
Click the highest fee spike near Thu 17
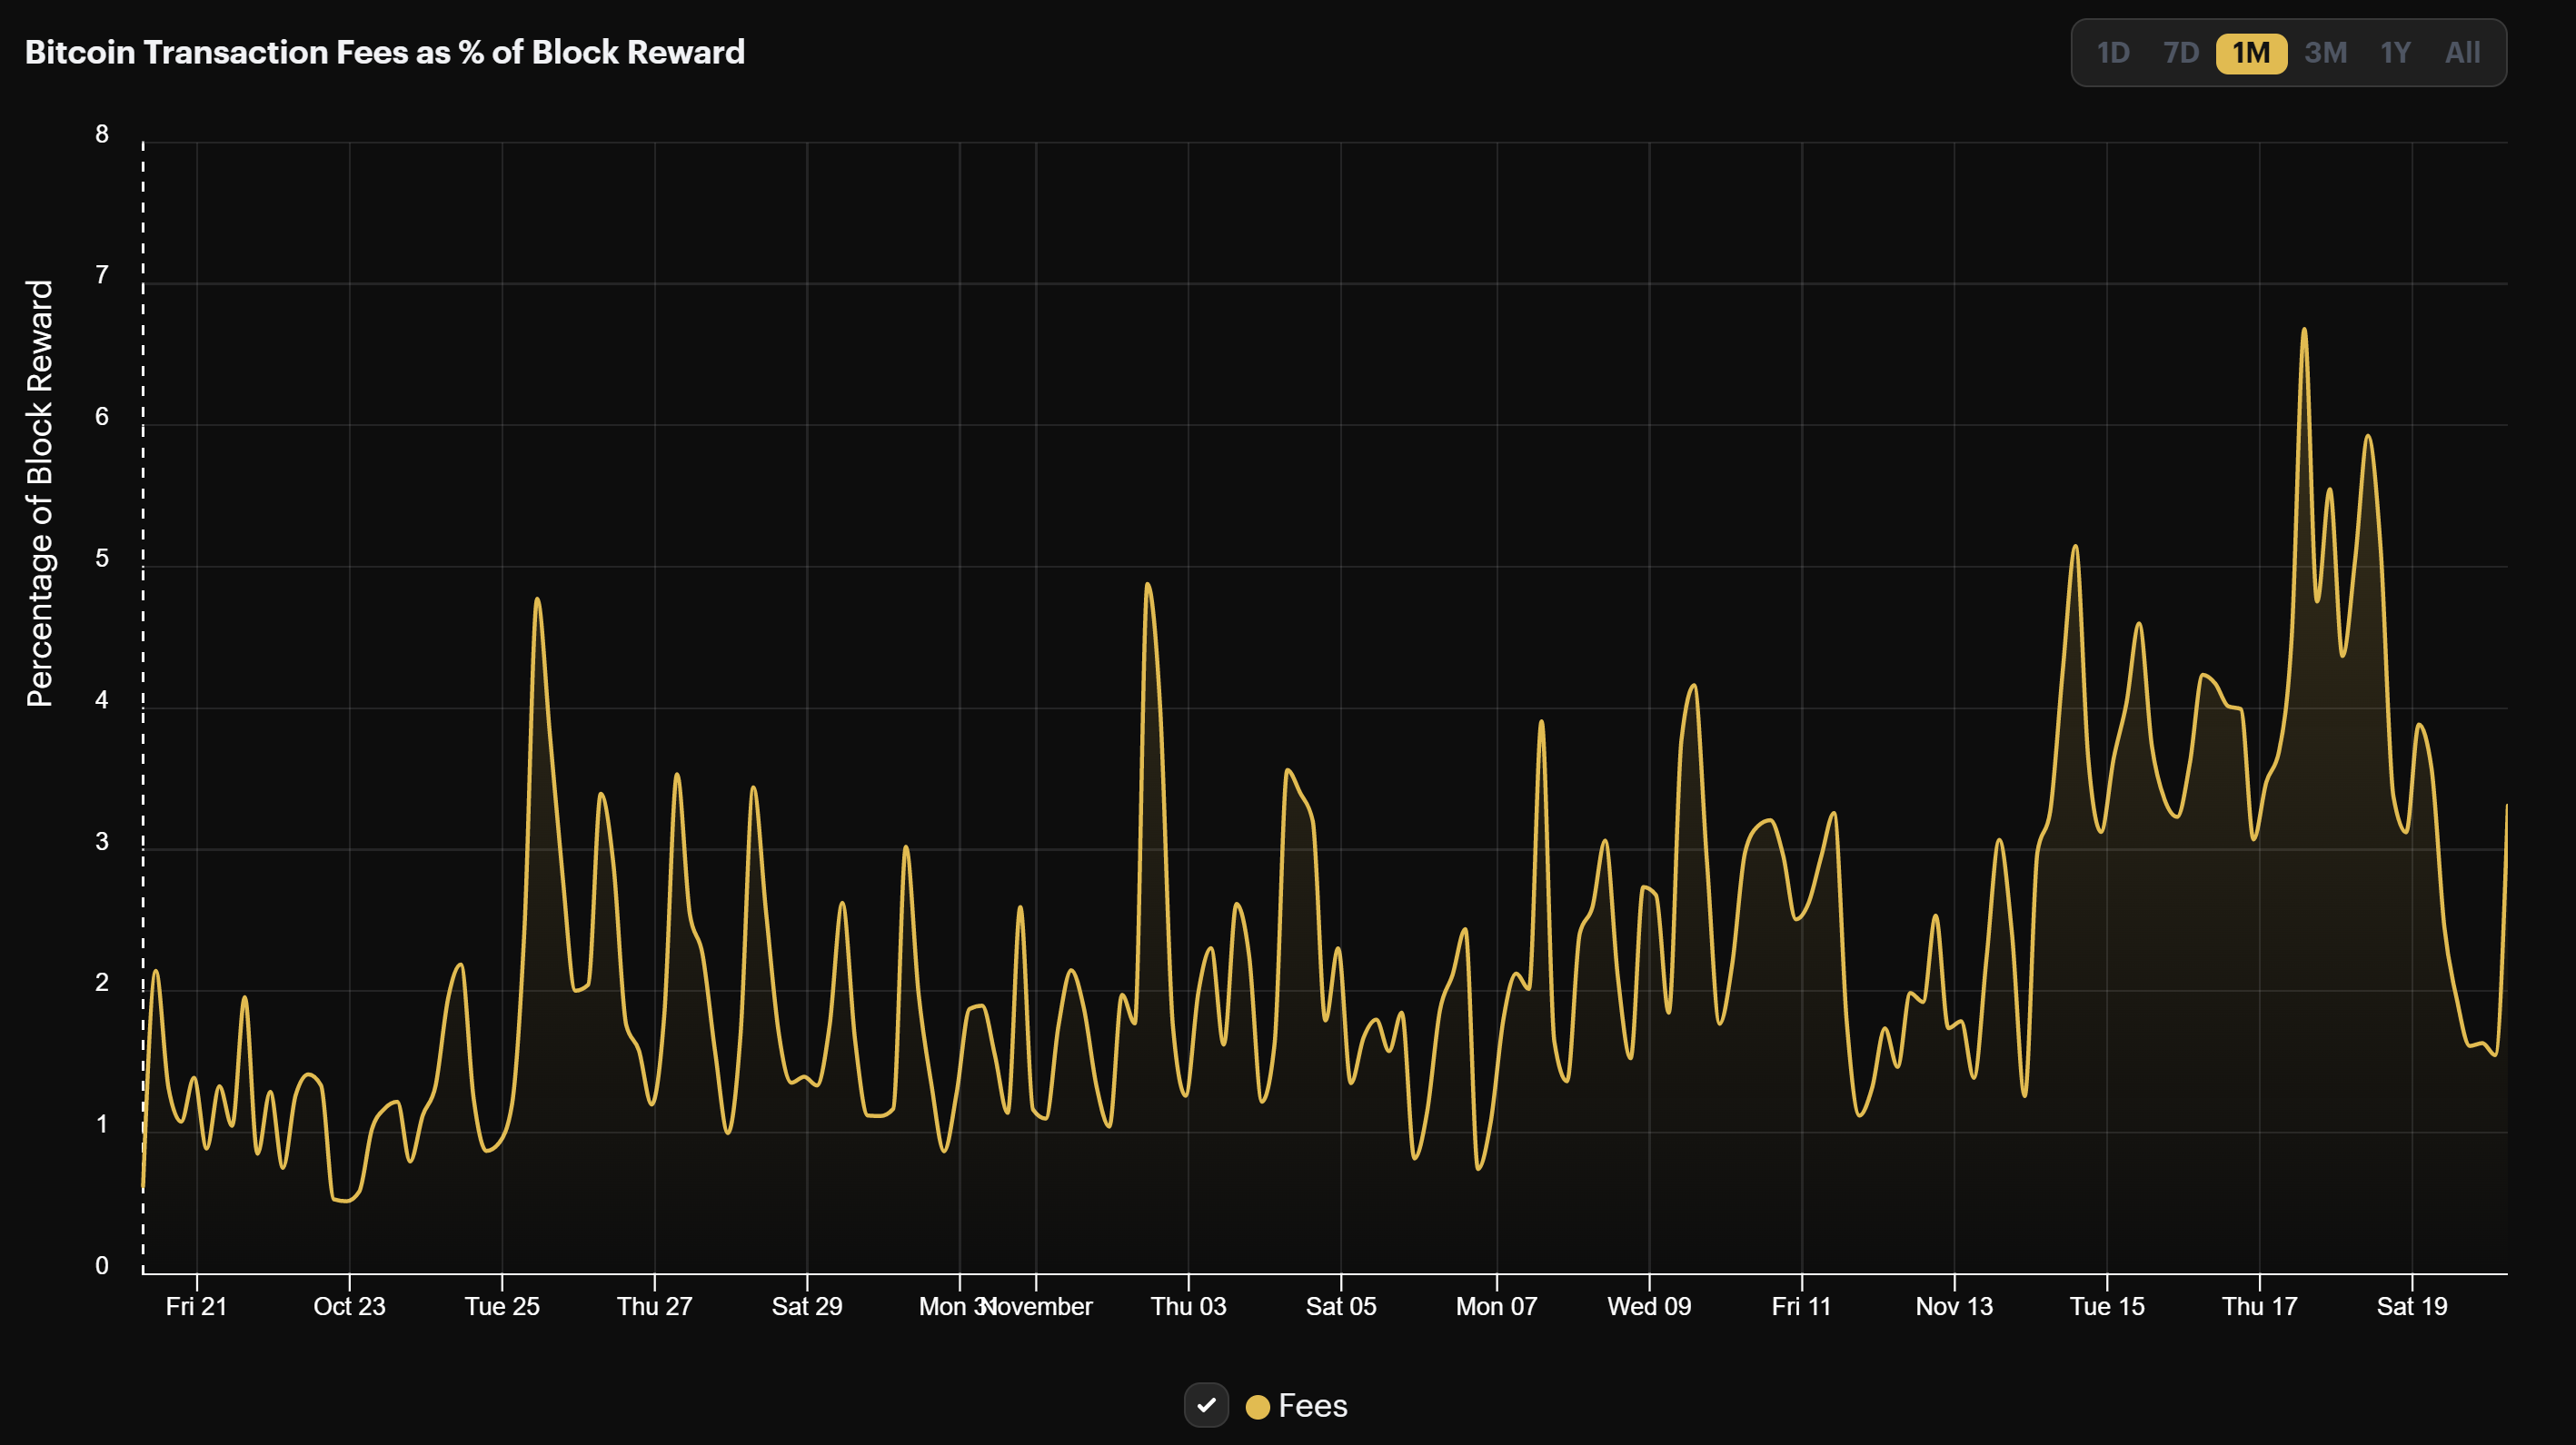tap(2306, 328)
